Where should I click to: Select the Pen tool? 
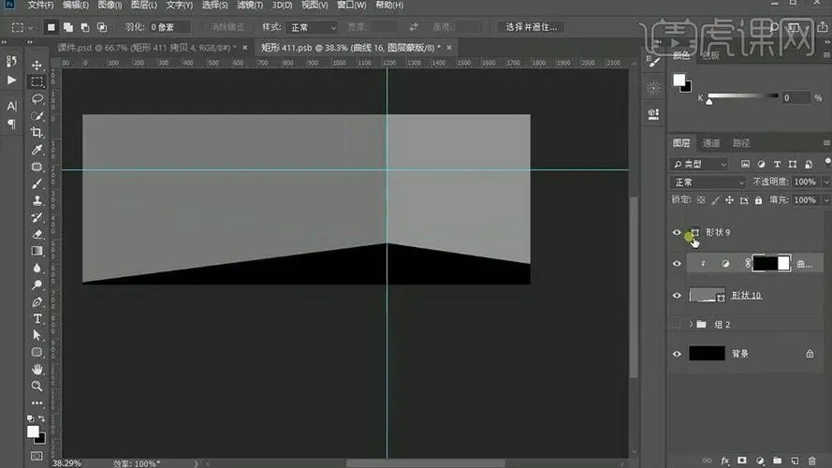click(37, 302)
